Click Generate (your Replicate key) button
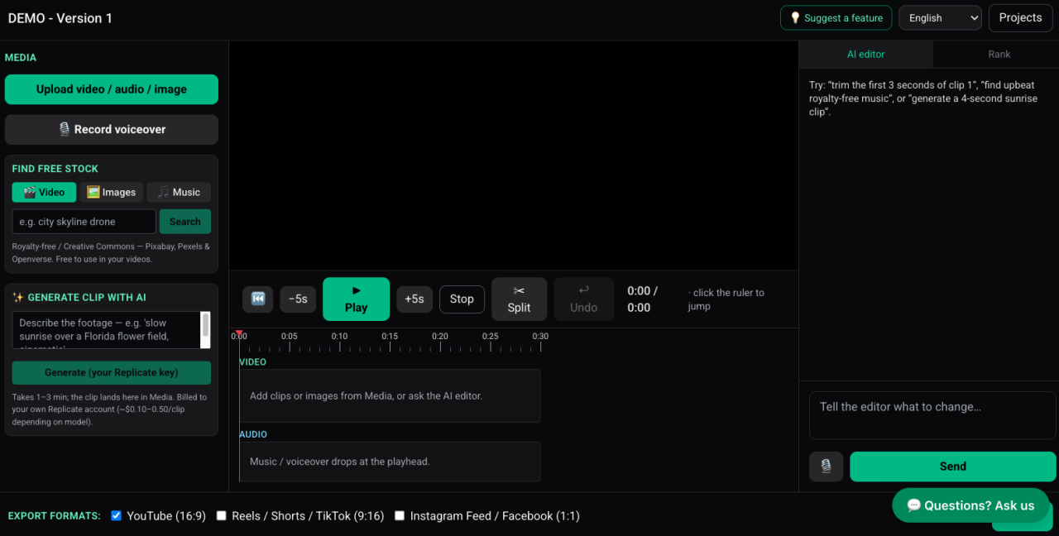This screenshot has height=536, width=1059. click(112, 372)
